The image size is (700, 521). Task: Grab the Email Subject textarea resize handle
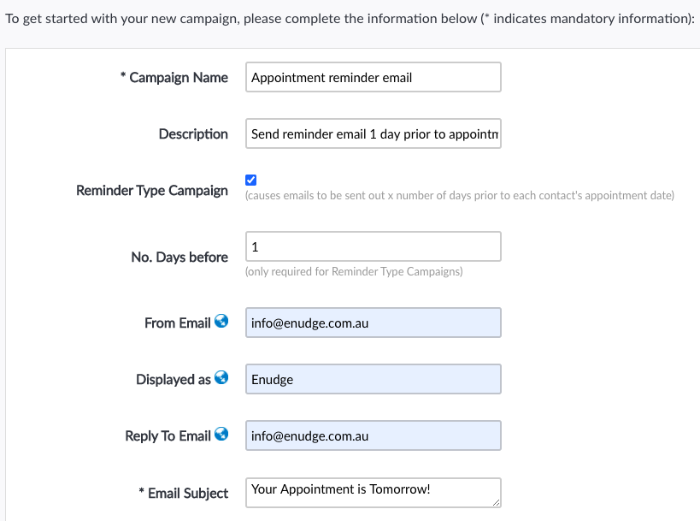coord(496,503)
